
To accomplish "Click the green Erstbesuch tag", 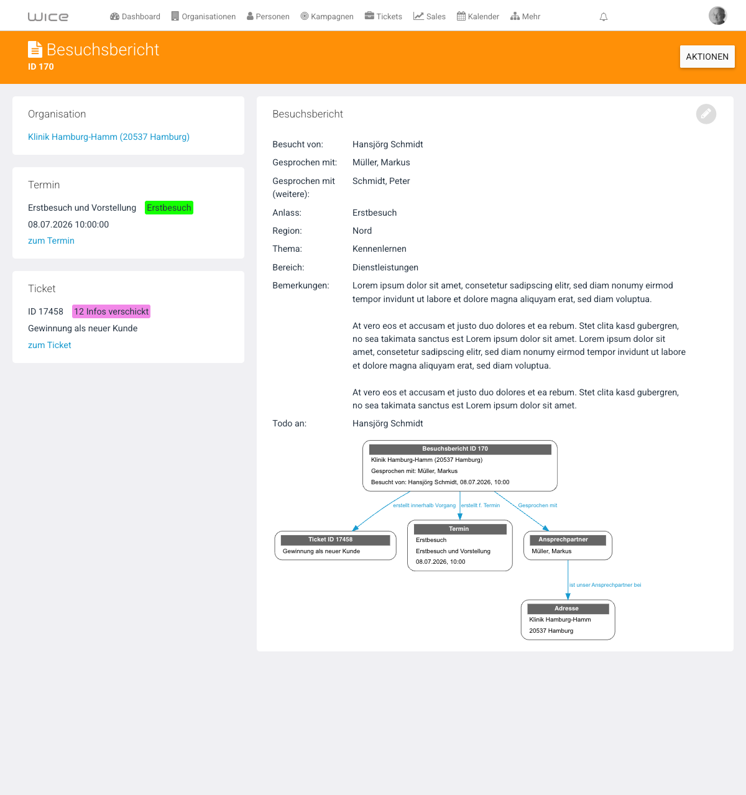I will [169, 208].
